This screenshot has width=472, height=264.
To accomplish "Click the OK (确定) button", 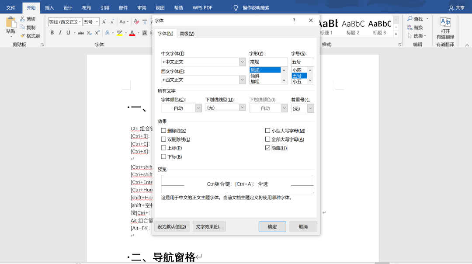I will point(272,226).
